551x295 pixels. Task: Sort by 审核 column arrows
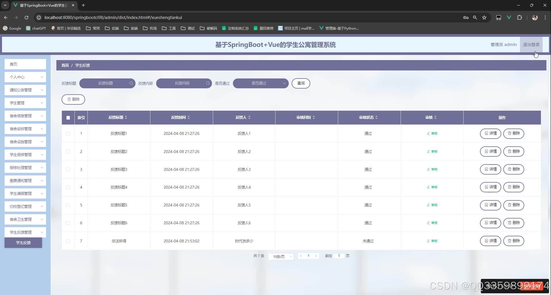(x=435, y=117)
